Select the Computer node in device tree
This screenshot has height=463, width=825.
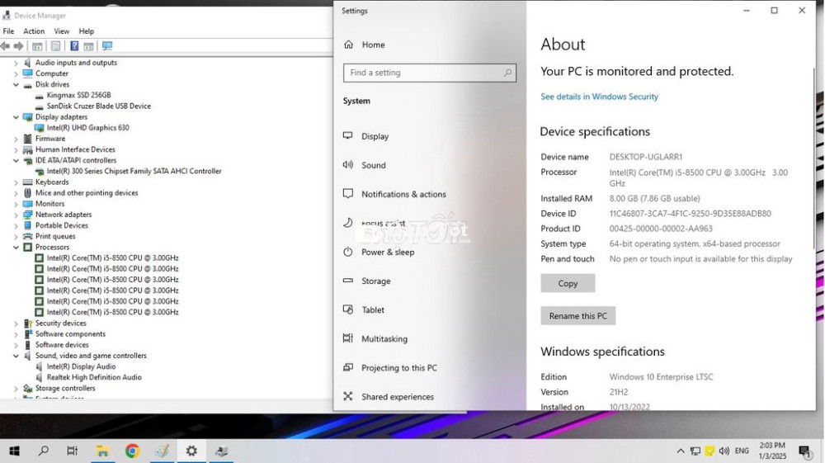[51, 73]
